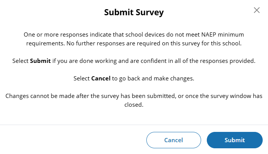
Task: Click the bold Submit word in instructions
Action: click(40, 61)
